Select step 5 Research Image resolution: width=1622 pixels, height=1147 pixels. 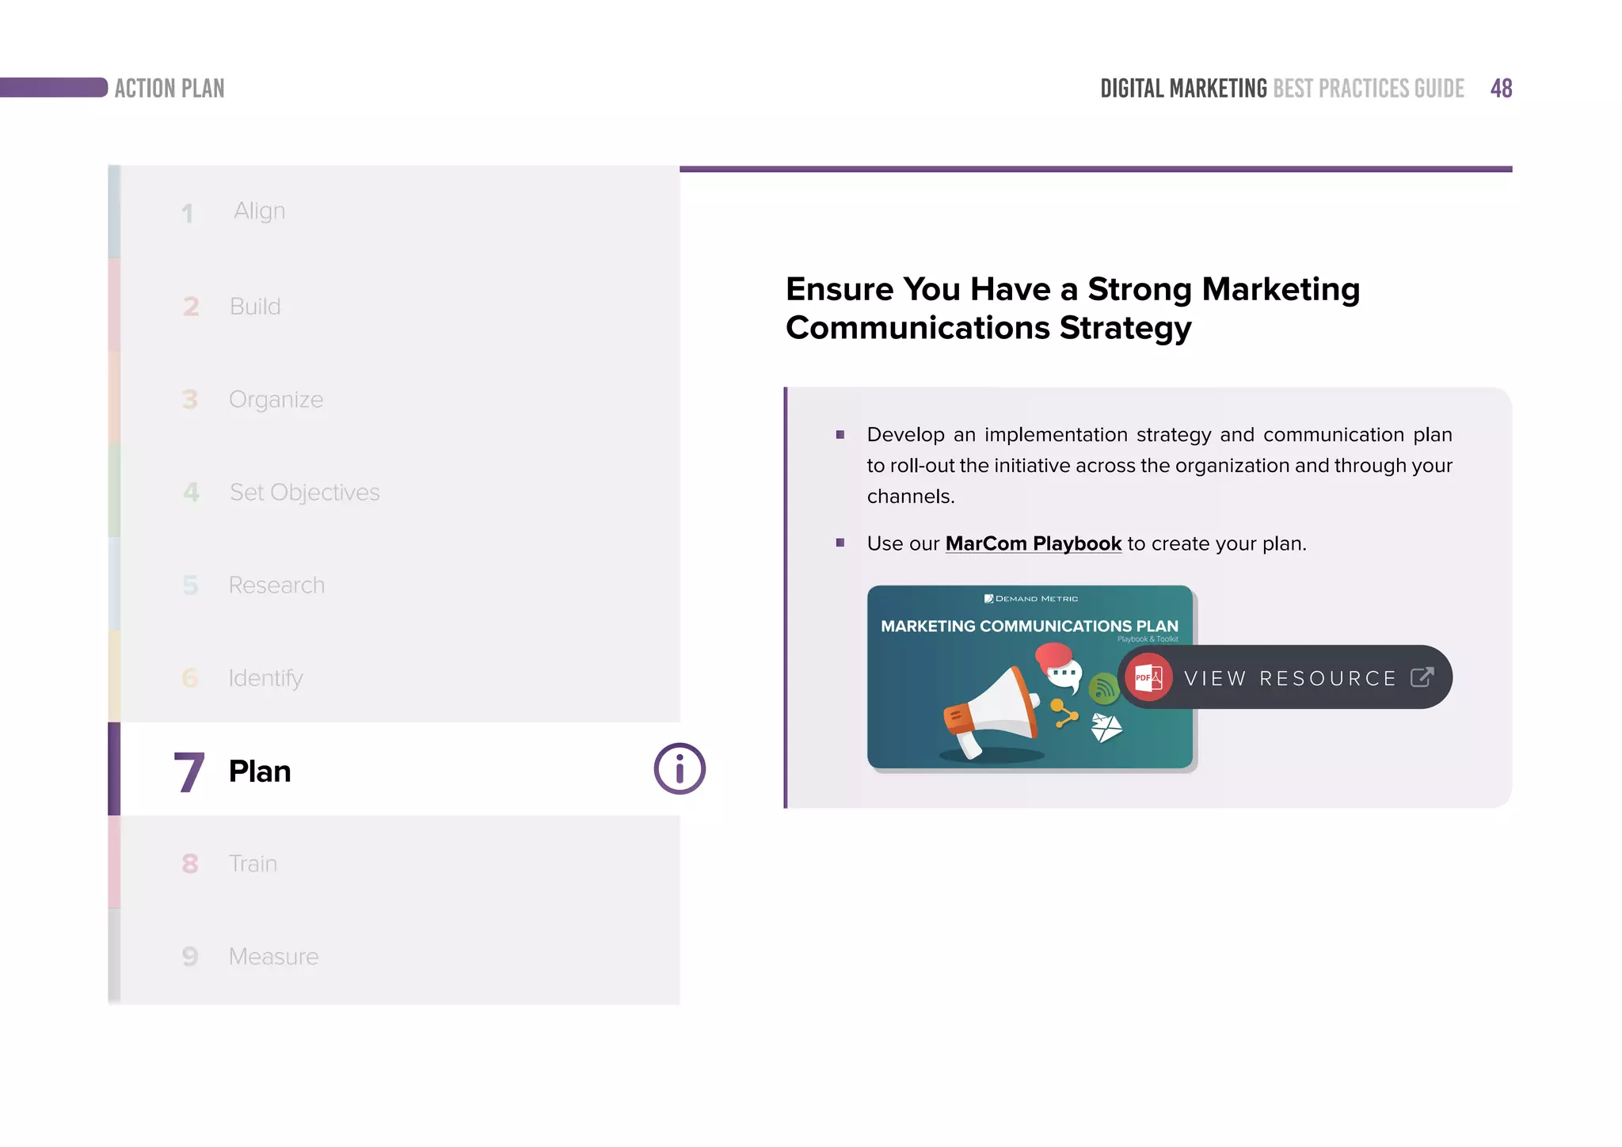click(x=394, y=584)
